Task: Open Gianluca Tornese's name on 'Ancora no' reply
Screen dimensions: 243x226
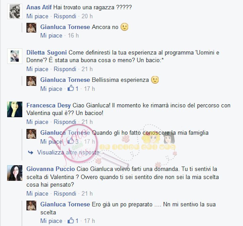Action: coord(65,27)
